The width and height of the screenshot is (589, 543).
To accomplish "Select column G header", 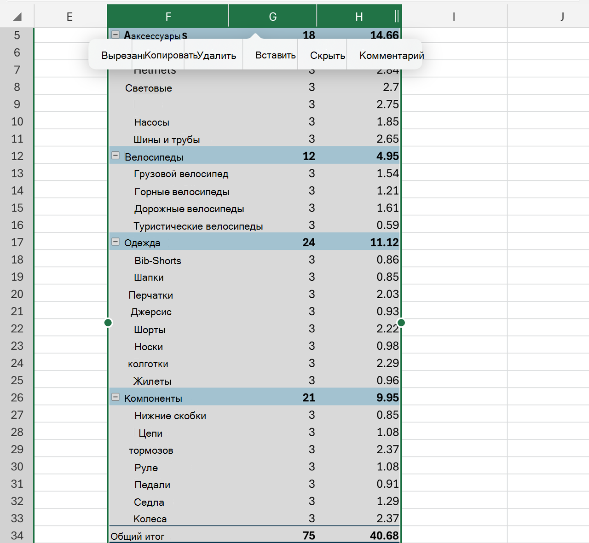I will [272, 17].
